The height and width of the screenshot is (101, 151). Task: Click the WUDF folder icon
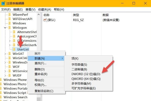pyautogui.click(x=10, y=75)
